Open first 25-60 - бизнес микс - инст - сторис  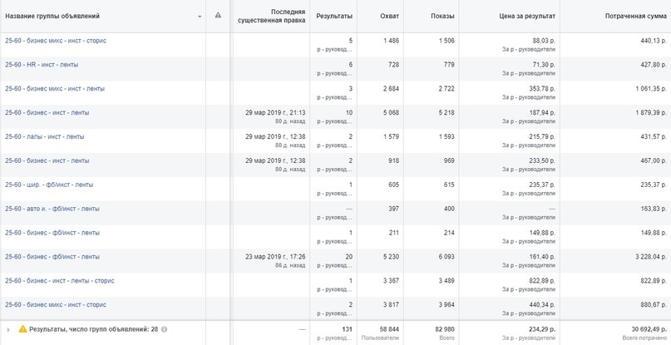[x=56, y=41]
